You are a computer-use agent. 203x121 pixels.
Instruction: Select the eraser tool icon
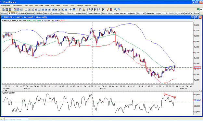(x=108, y=9)
